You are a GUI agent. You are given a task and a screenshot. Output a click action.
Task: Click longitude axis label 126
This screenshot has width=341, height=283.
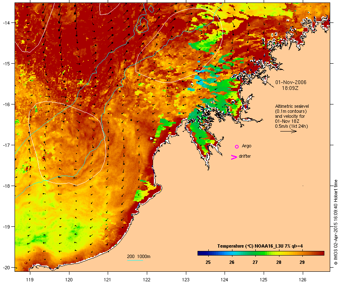click(x=302, y=280)
